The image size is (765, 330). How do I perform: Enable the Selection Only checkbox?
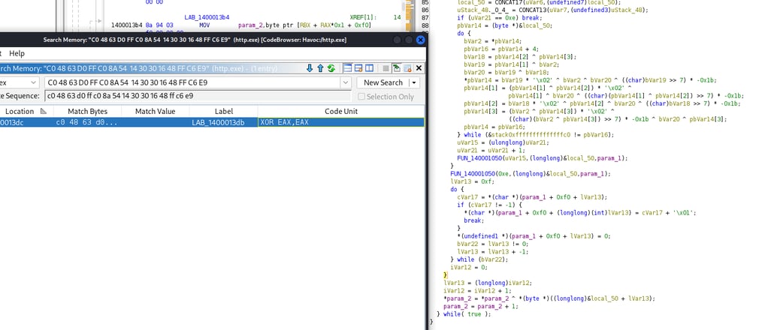[361, 96]
